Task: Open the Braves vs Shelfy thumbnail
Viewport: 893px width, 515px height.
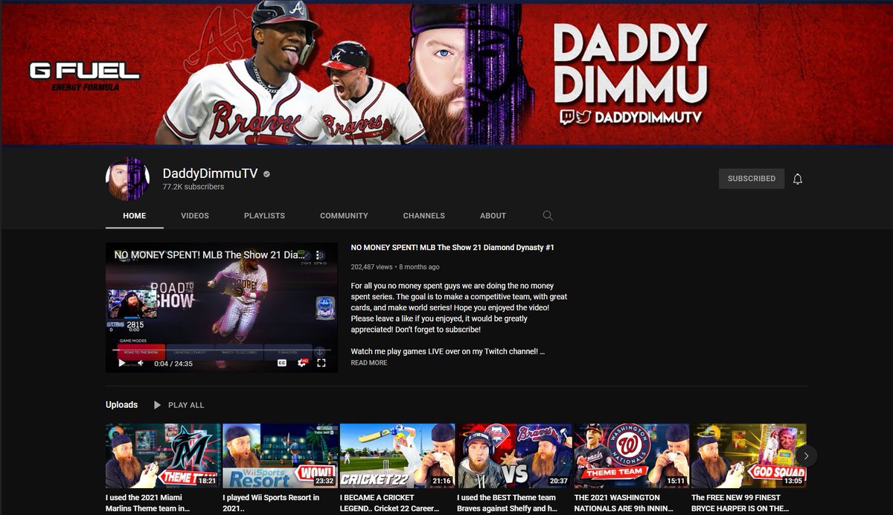Action: 515,455
